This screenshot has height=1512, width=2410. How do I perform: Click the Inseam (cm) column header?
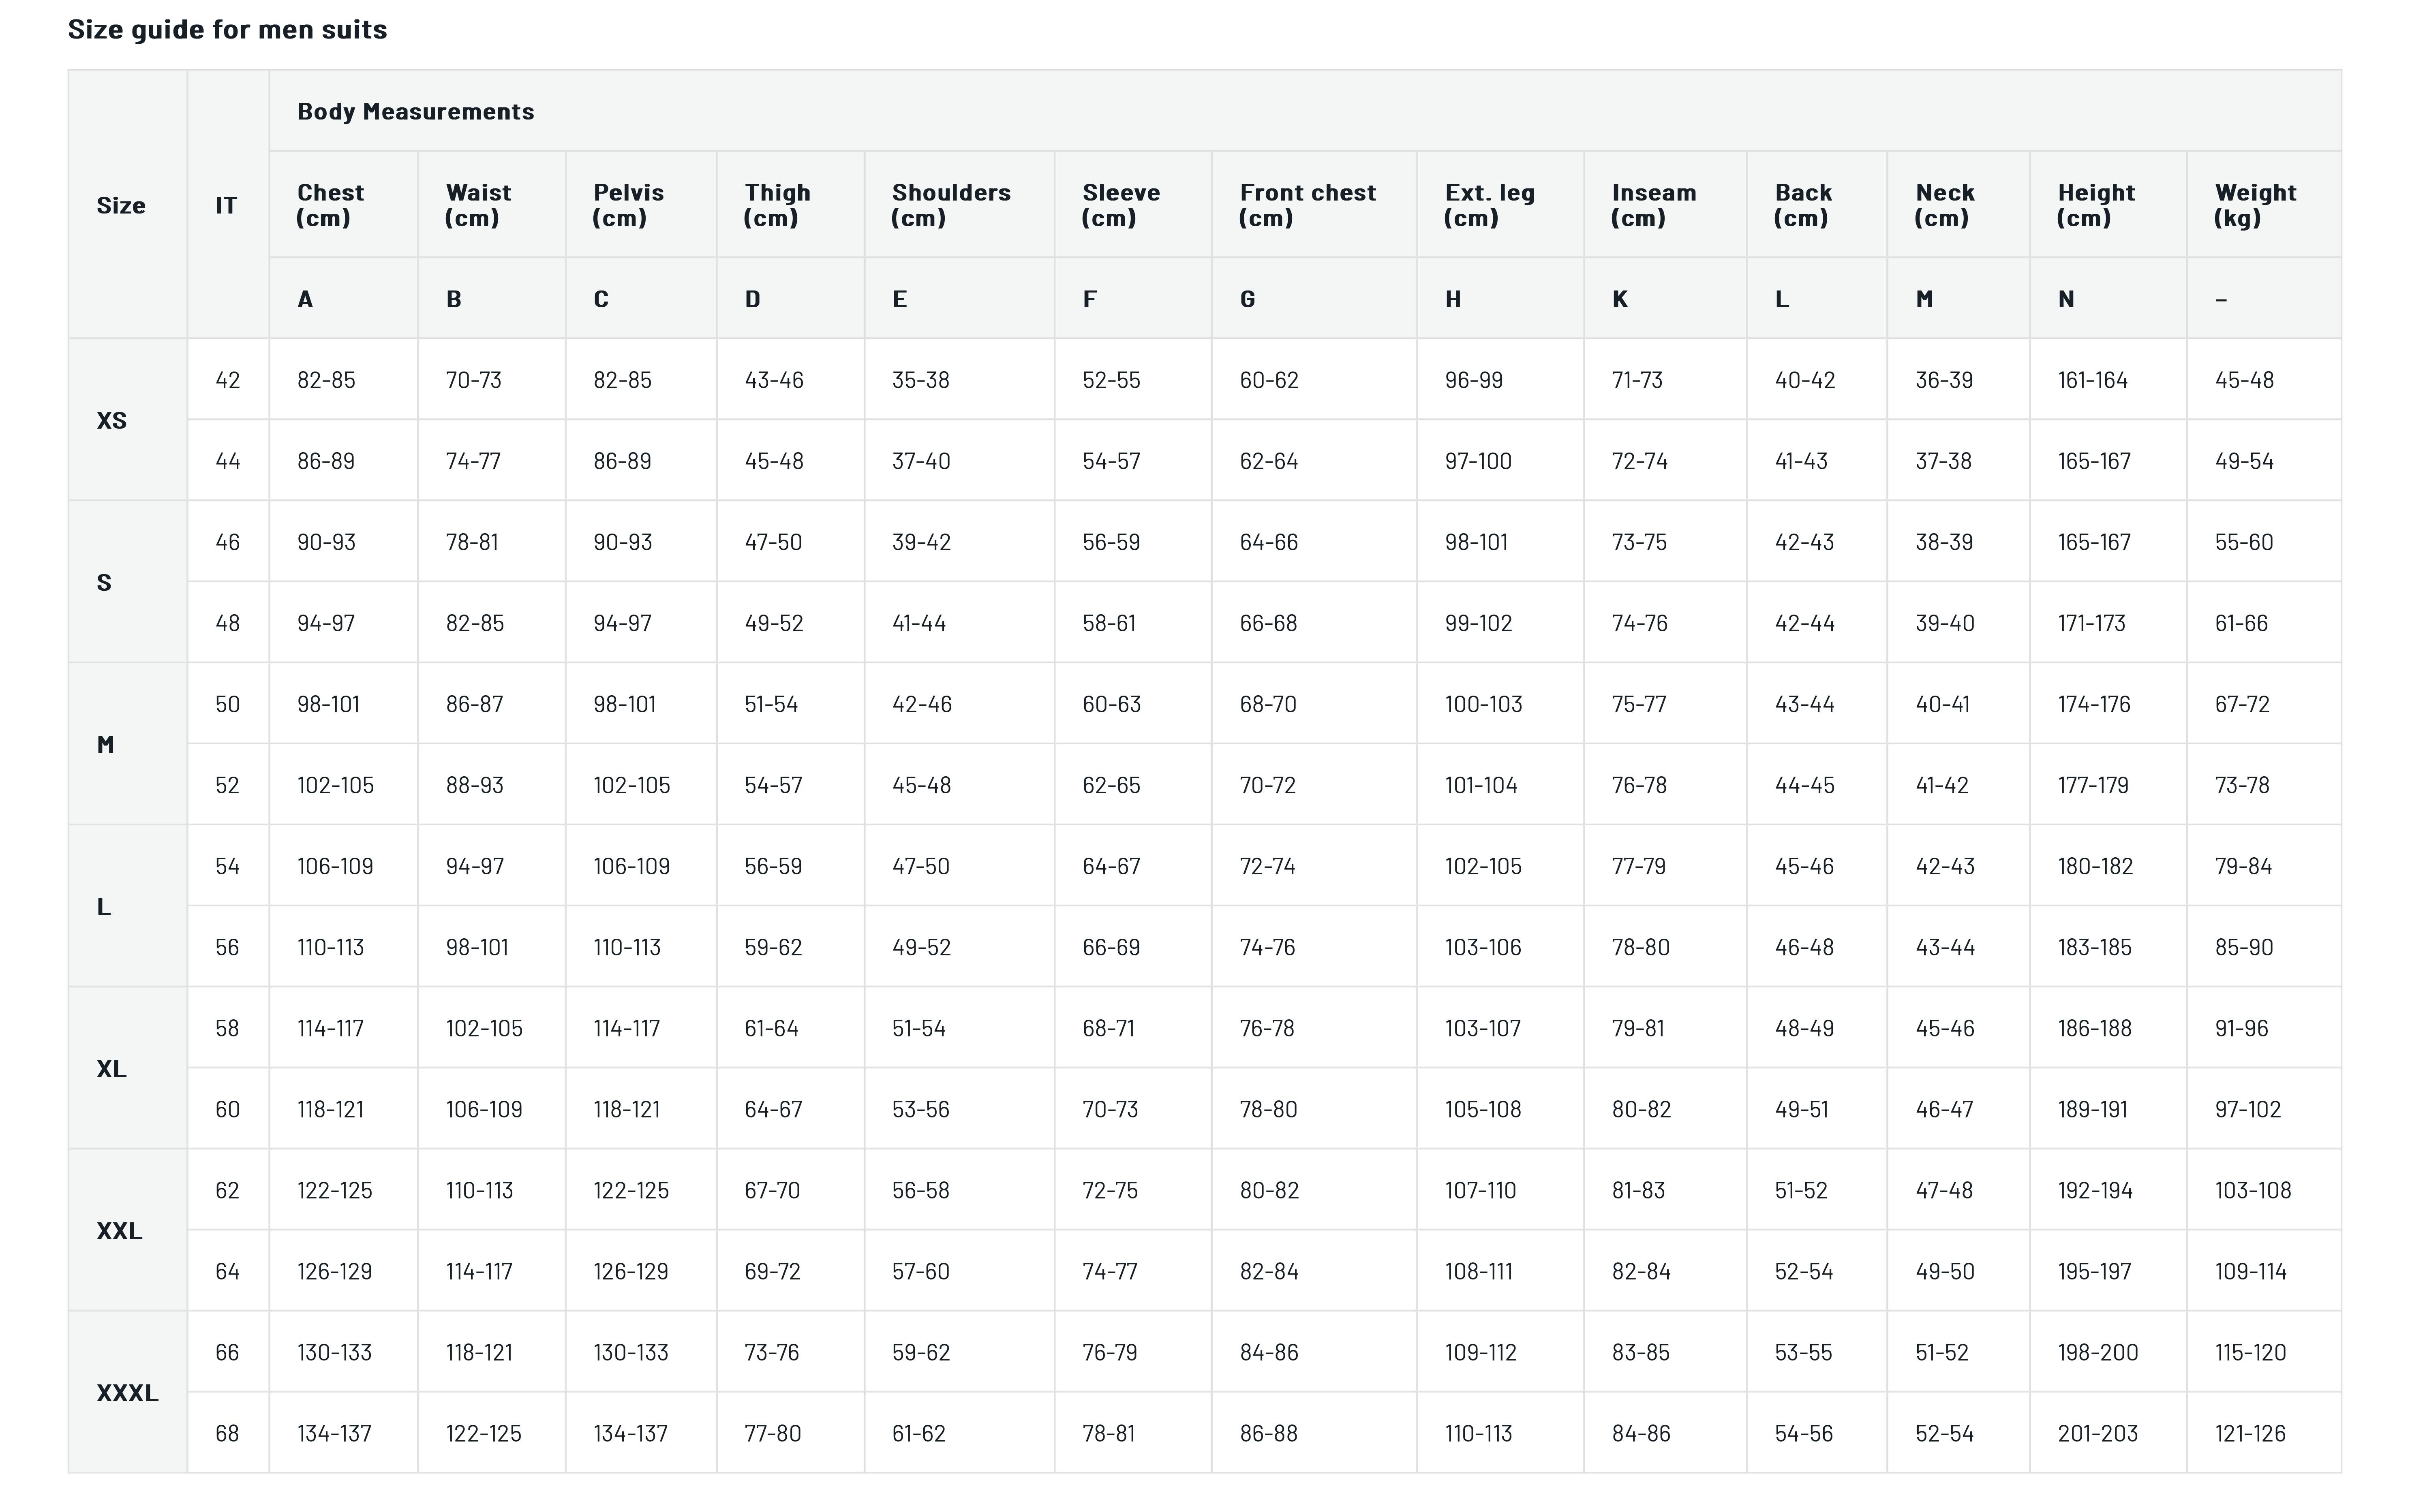1653,205
